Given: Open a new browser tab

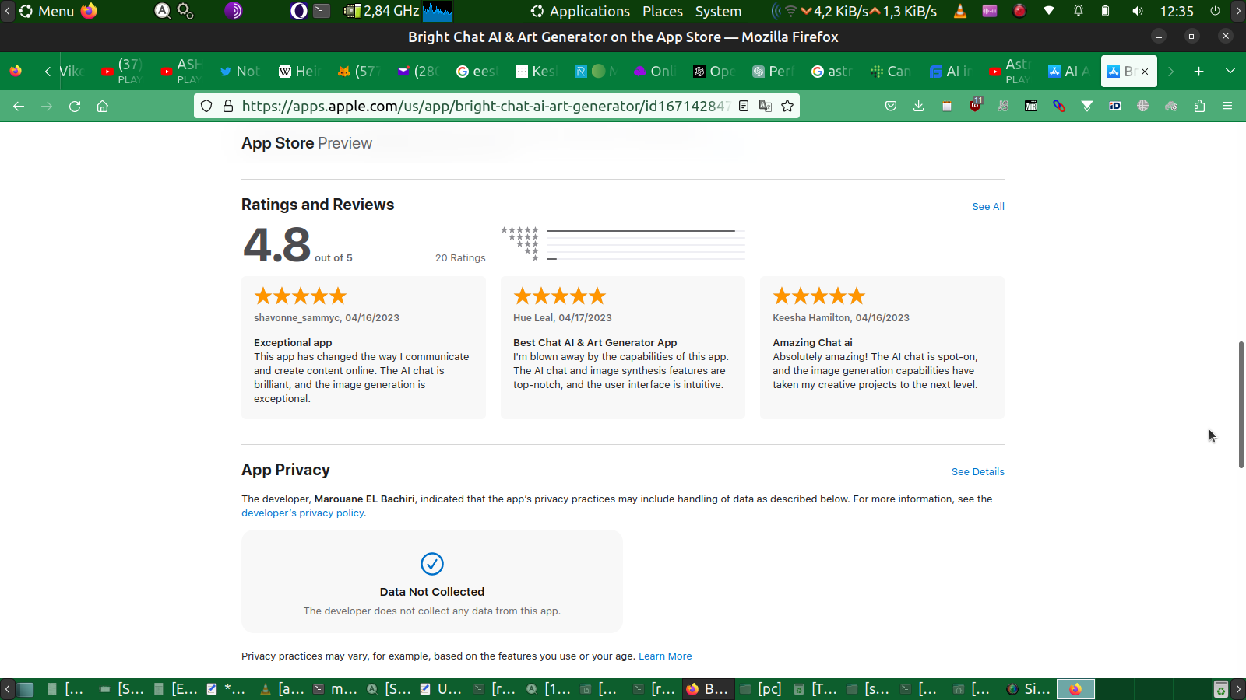Looking at the screenshot, I should tap(1199, 72).
